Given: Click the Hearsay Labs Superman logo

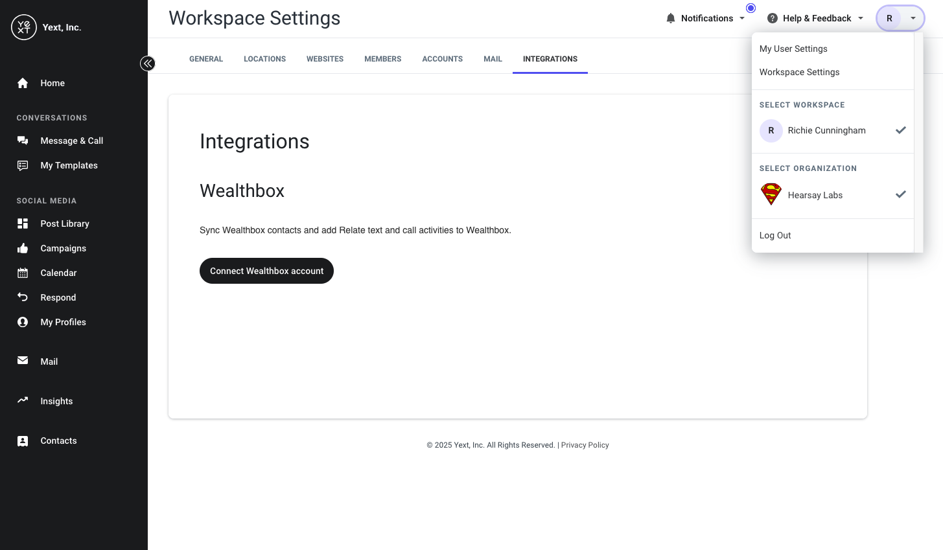Looking at the screenshot, I should pos(771,194).
